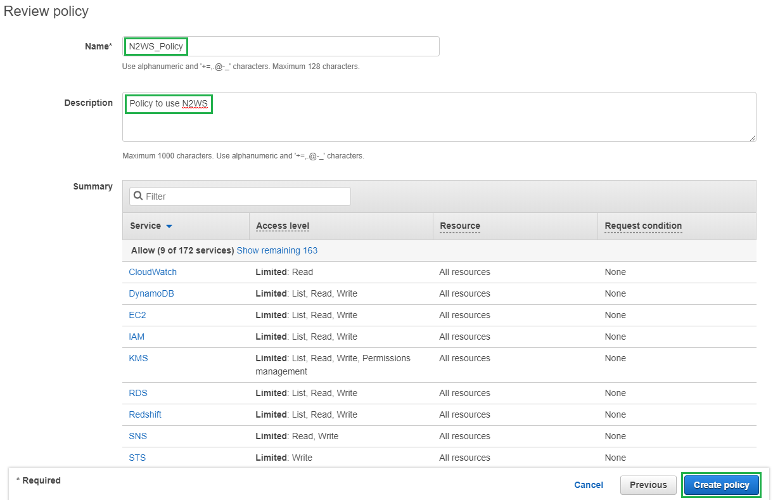Open the SNS service link
The height and width of the screenshot is (500, 773).
point(137,436)
